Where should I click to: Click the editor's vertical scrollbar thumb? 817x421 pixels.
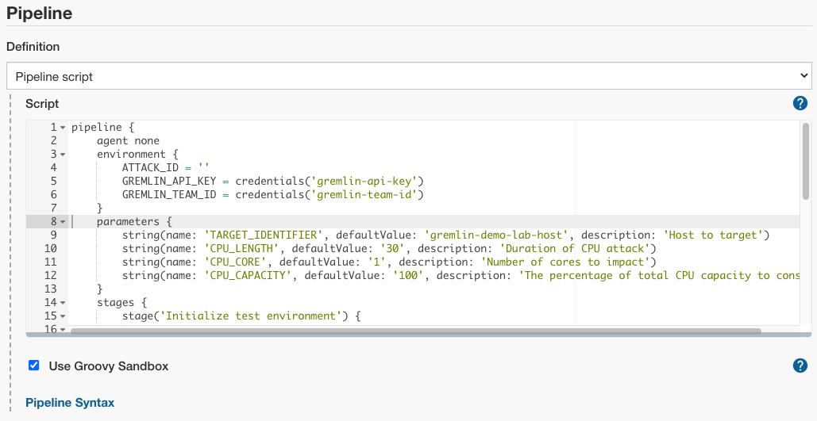(806, 161)
